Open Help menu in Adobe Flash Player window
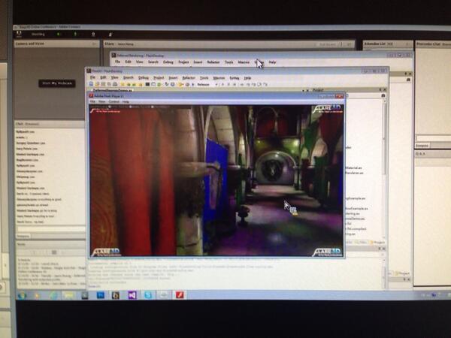Image resolution: width=451 pixels, height=338 pixels. 126,101
